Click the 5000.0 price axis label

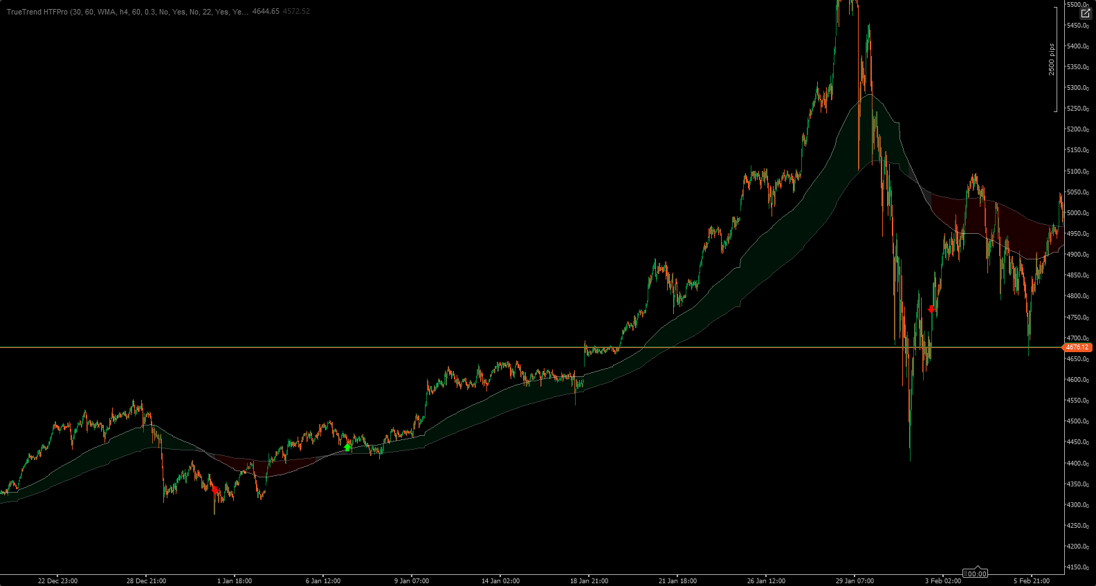[1078, 213]
